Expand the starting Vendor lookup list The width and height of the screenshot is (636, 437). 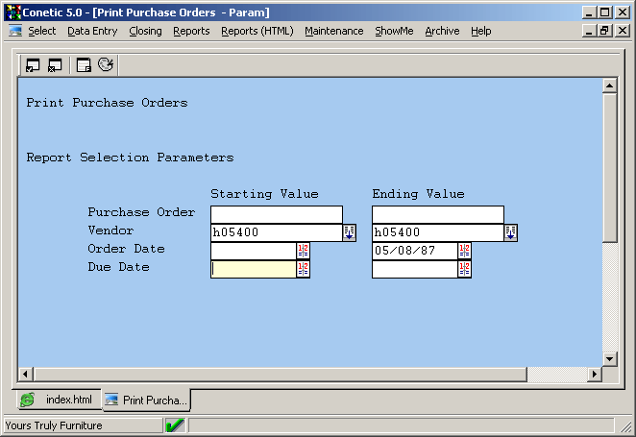pyautogui.click(x=350, y=232)
